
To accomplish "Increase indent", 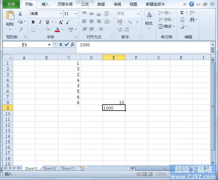I will tap(91, 29).
